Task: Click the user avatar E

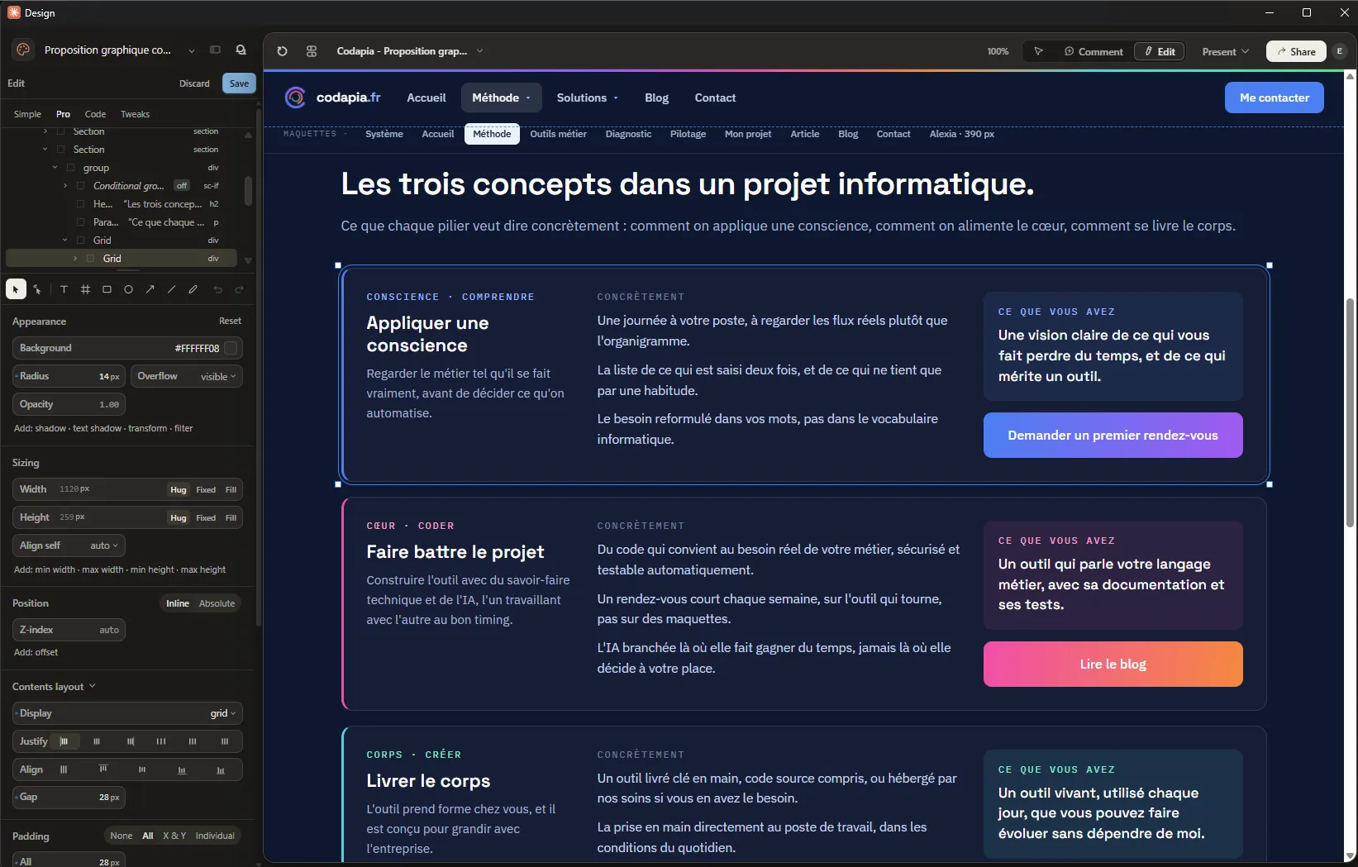Action: 1339,51
